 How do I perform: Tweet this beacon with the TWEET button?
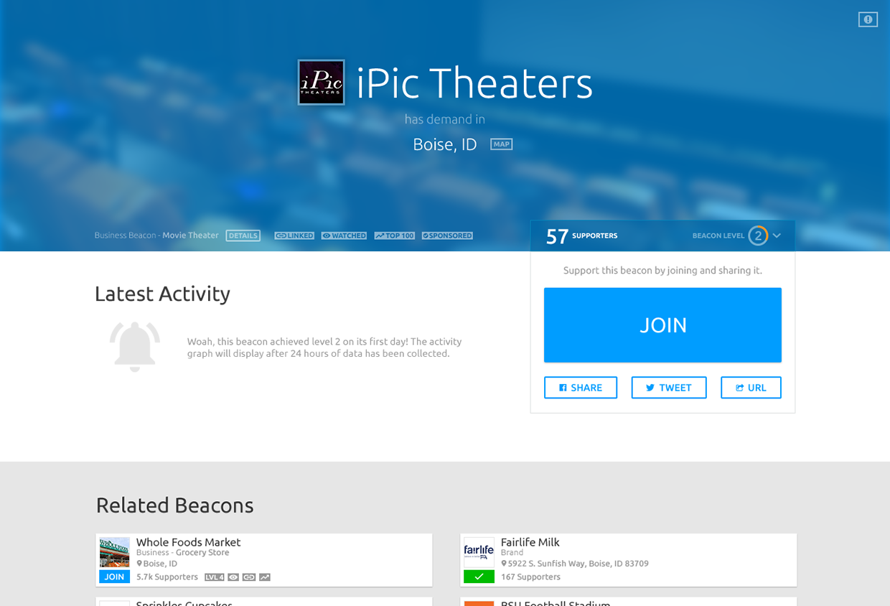tap(669, 388)
